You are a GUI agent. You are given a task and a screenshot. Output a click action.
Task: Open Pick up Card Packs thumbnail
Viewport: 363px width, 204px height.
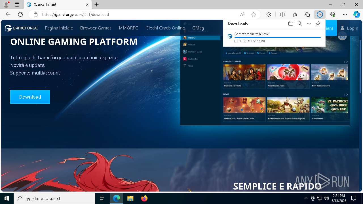click(x=244, y=76)
